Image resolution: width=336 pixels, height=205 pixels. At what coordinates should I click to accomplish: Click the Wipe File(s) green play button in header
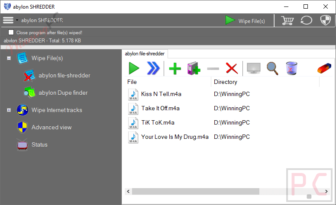[245, 20]
